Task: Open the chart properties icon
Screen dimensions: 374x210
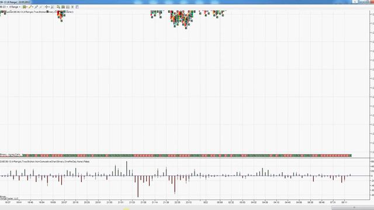Action: pos(77,7)
